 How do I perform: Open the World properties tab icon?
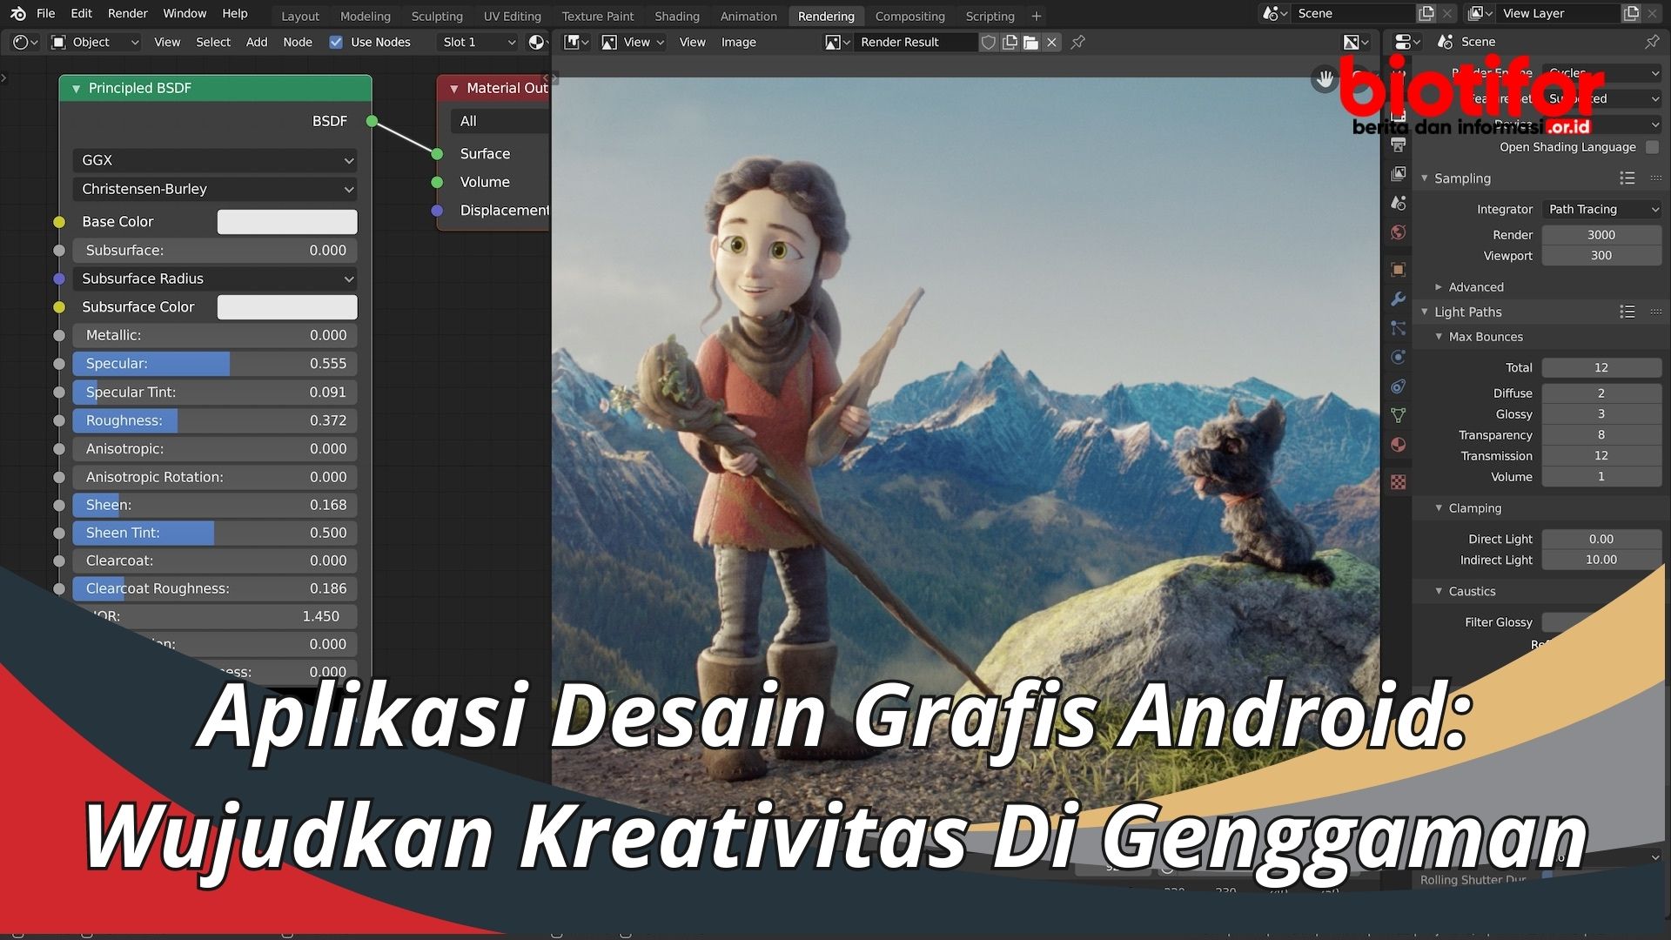click(x=1399, y=232)
